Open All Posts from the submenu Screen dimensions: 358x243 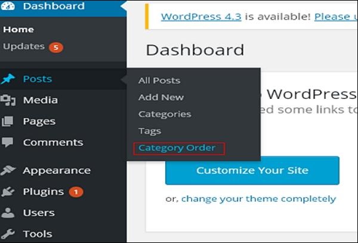tap(159, 80)
